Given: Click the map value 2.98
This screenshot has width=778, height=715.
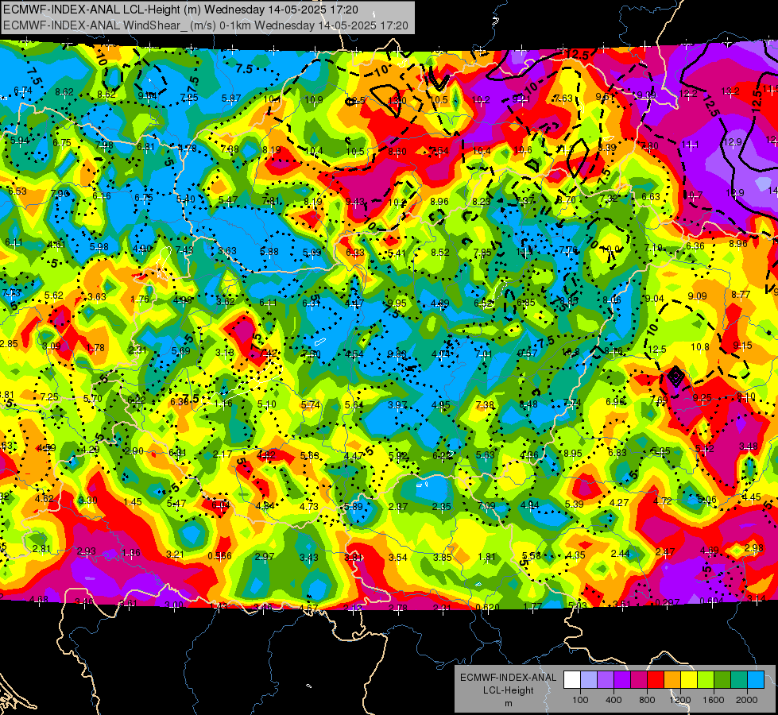Looking at the screenshot, I should [753, 548].
